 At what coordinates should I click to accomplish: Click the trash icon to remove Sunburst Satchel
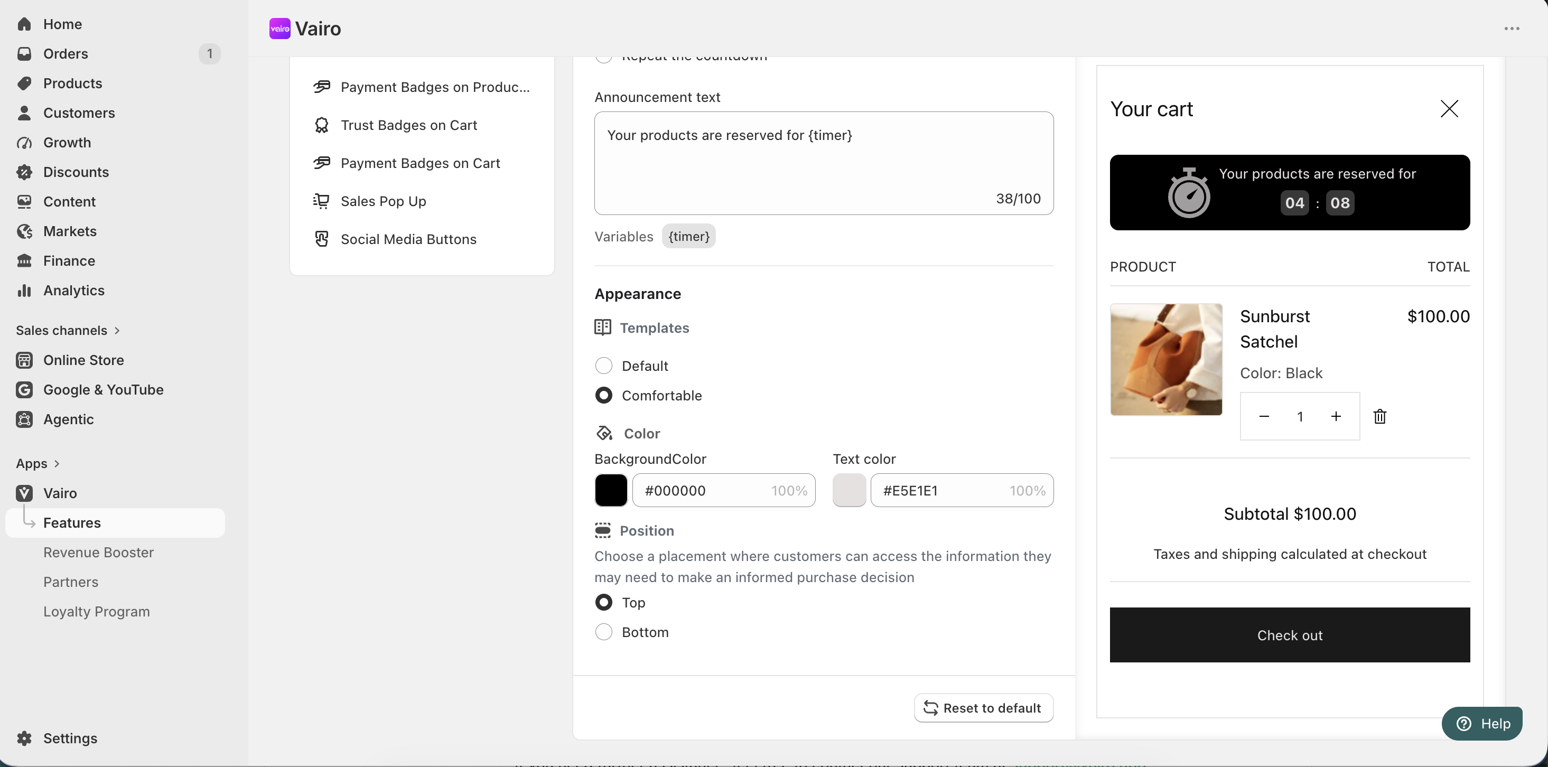(x=1380, y=416)
